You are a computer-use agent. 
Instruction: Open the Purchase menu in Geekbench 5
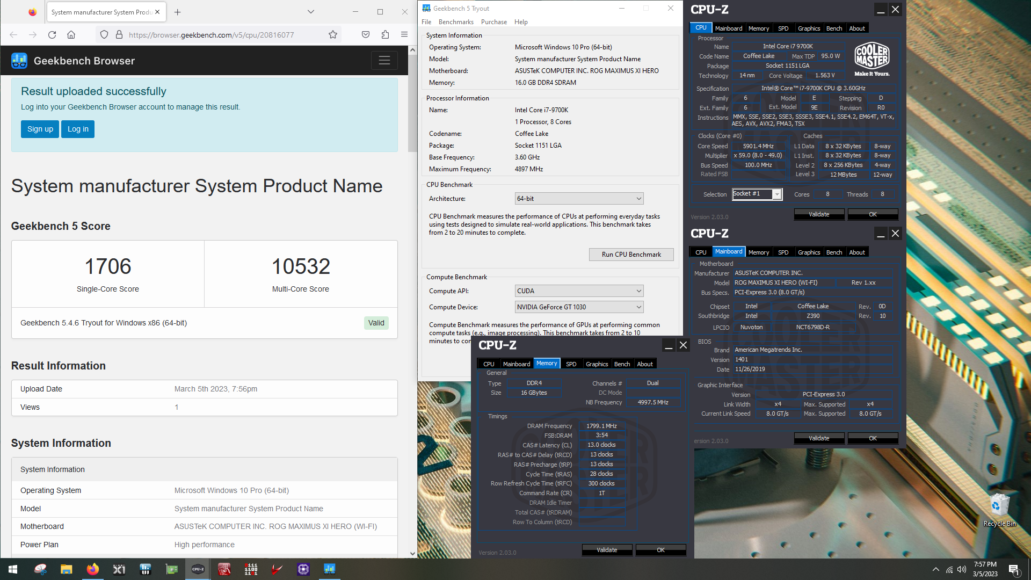pos(494,22)
